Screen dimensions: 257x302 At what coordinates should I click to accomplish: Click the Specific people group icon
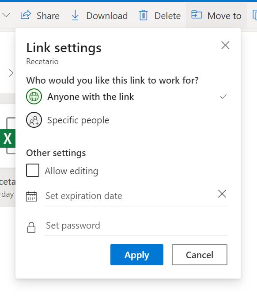coord(34,120)
